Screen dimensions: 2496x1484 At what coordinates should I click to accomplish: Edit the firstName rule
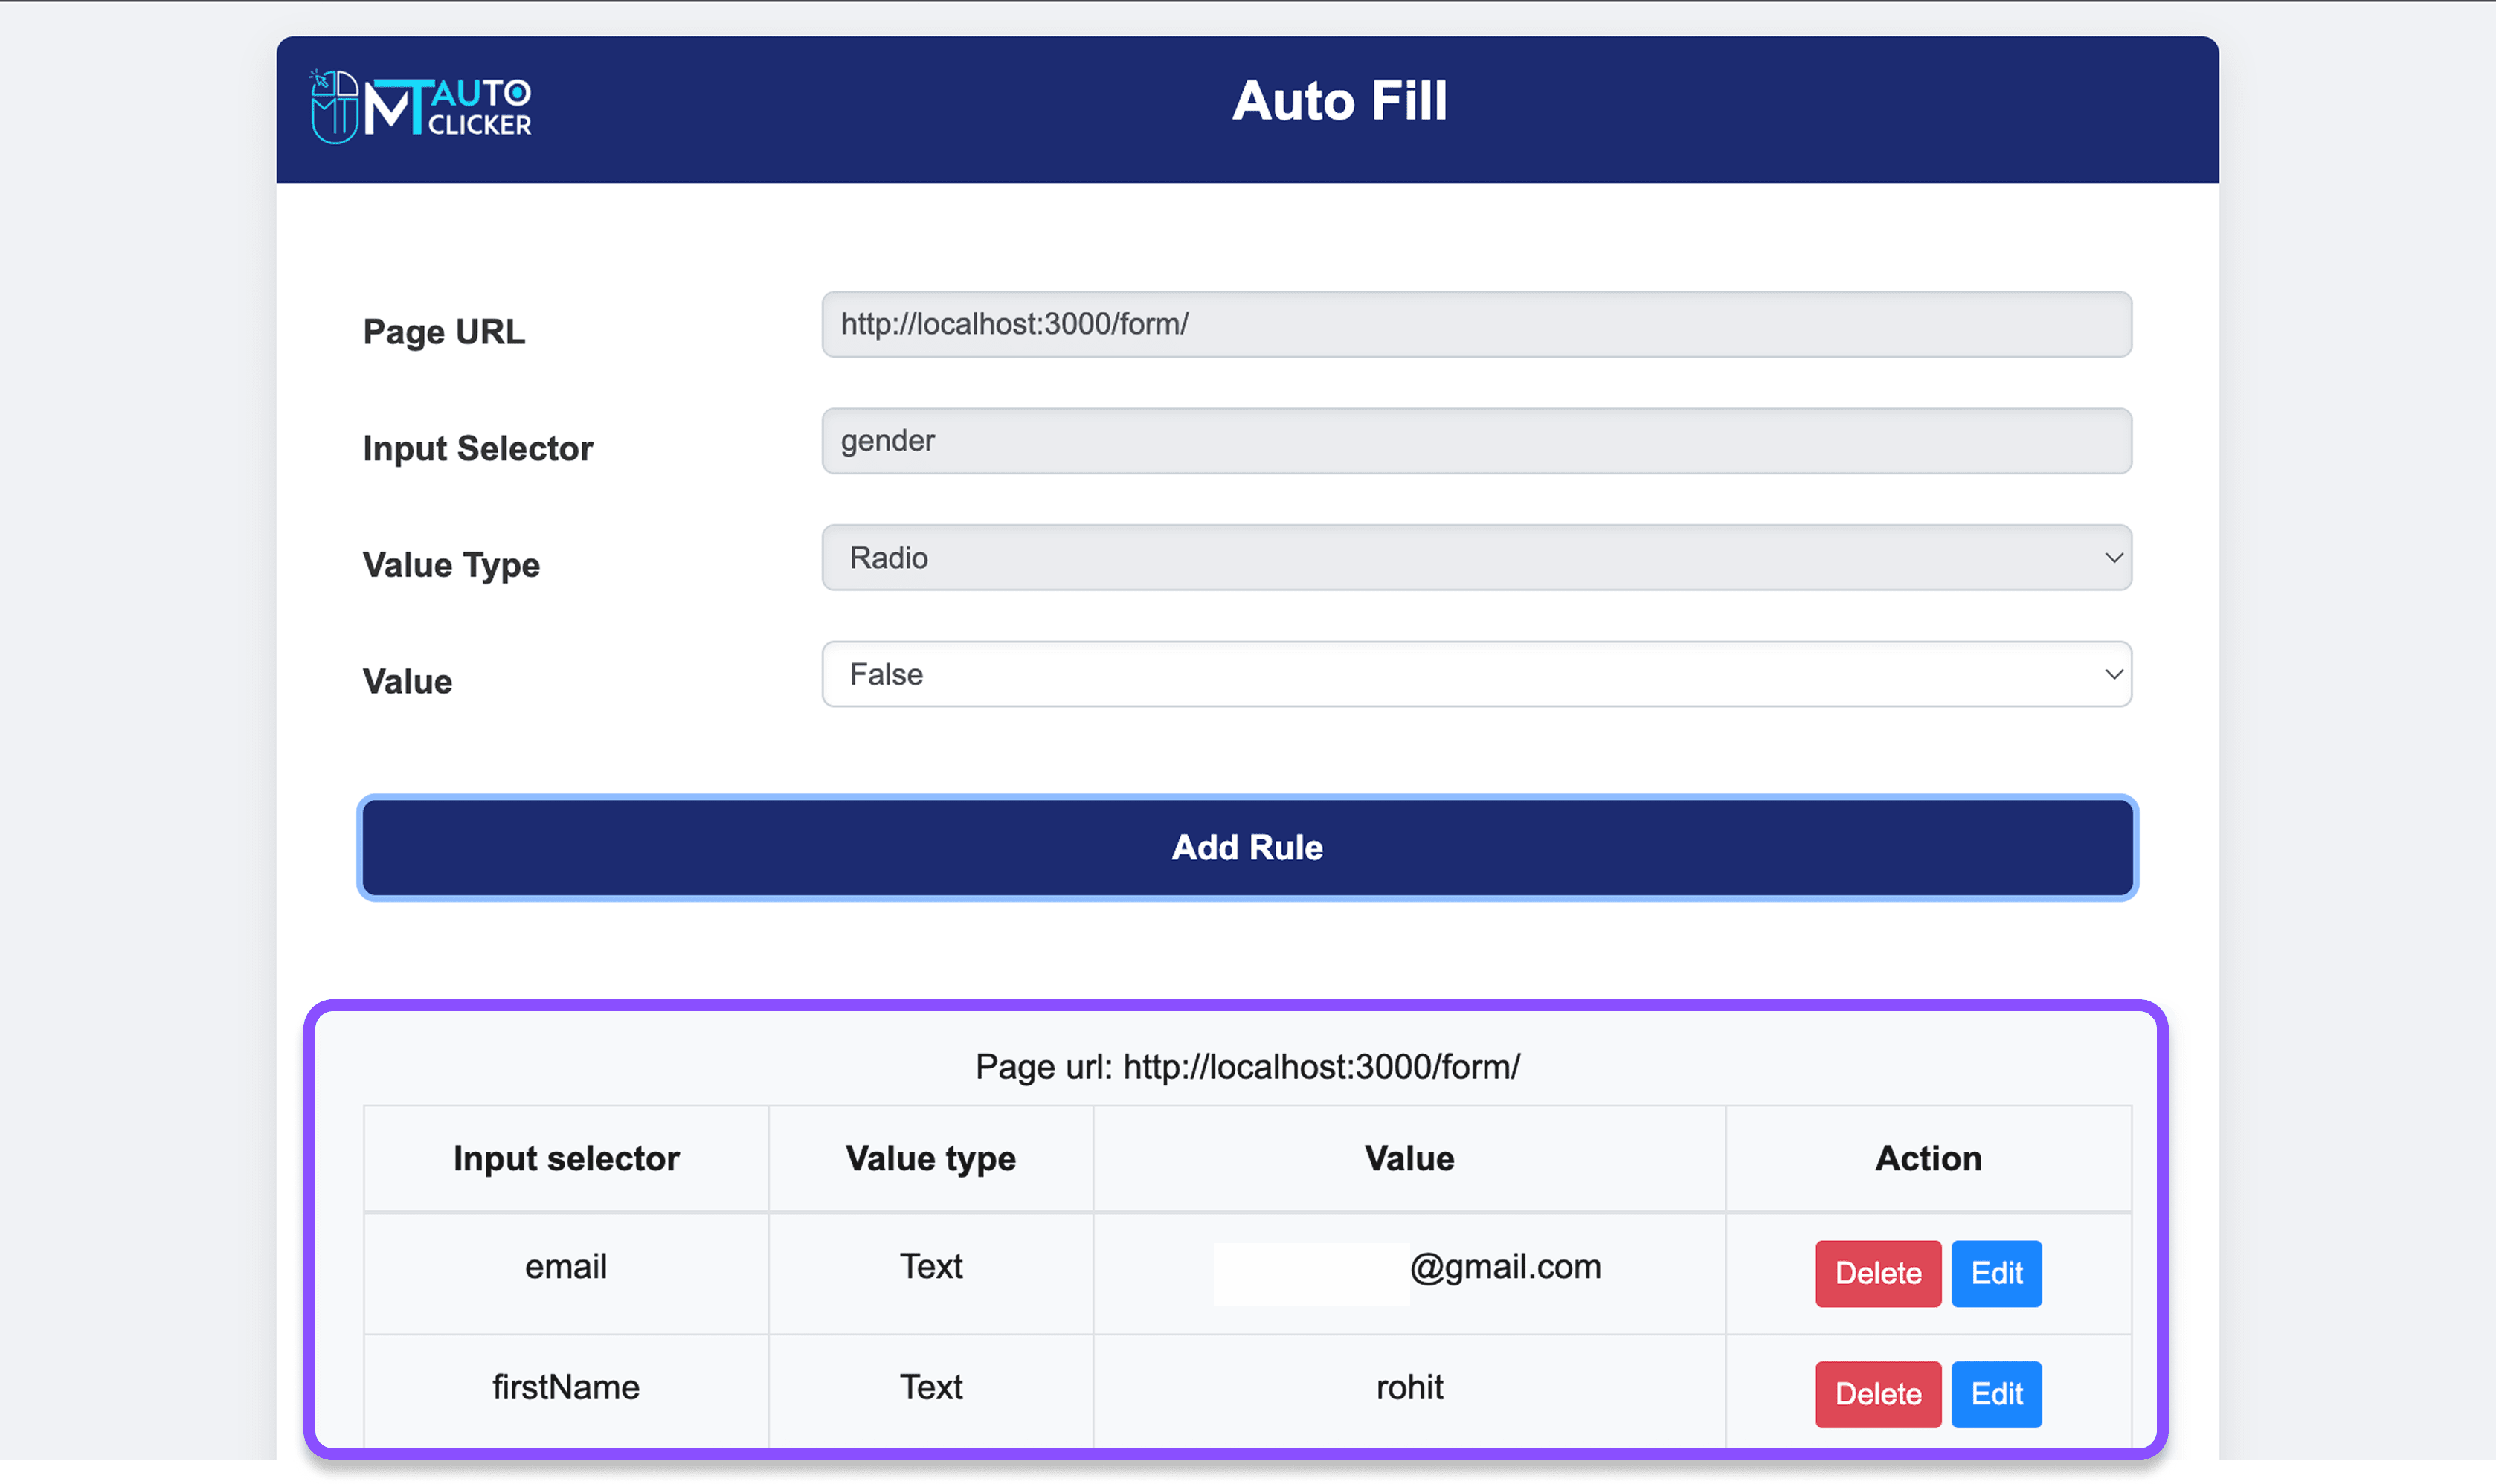point(1995,1394)
